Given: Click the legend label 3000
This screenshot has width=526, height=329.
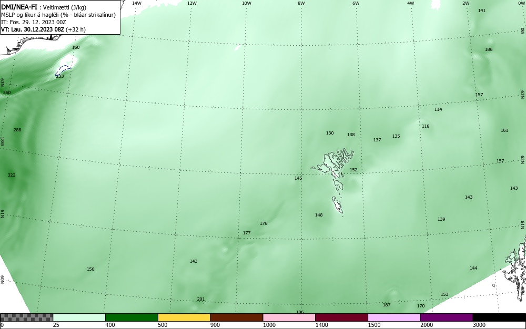Looking at the screenshot, I should click(479, 325).
